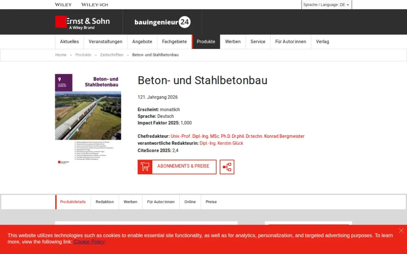Image resolution: width=407 pixels, height=254 pixels.
Task: Open the Veranstaltungen menu
Action: [x=105, y=42]
